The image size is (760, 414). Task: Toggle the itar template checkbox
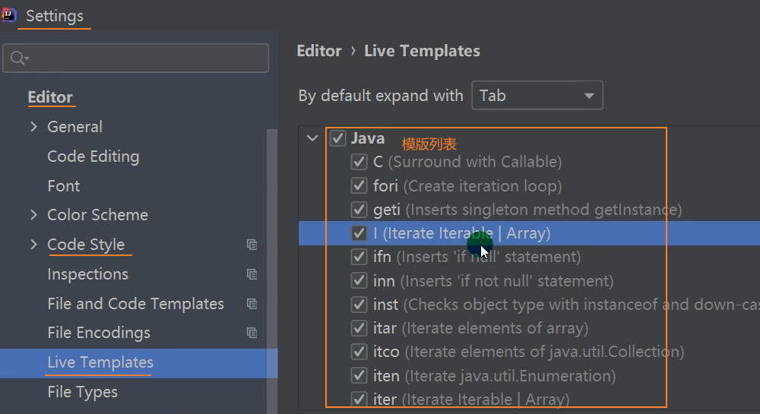(x=359, y=328)
